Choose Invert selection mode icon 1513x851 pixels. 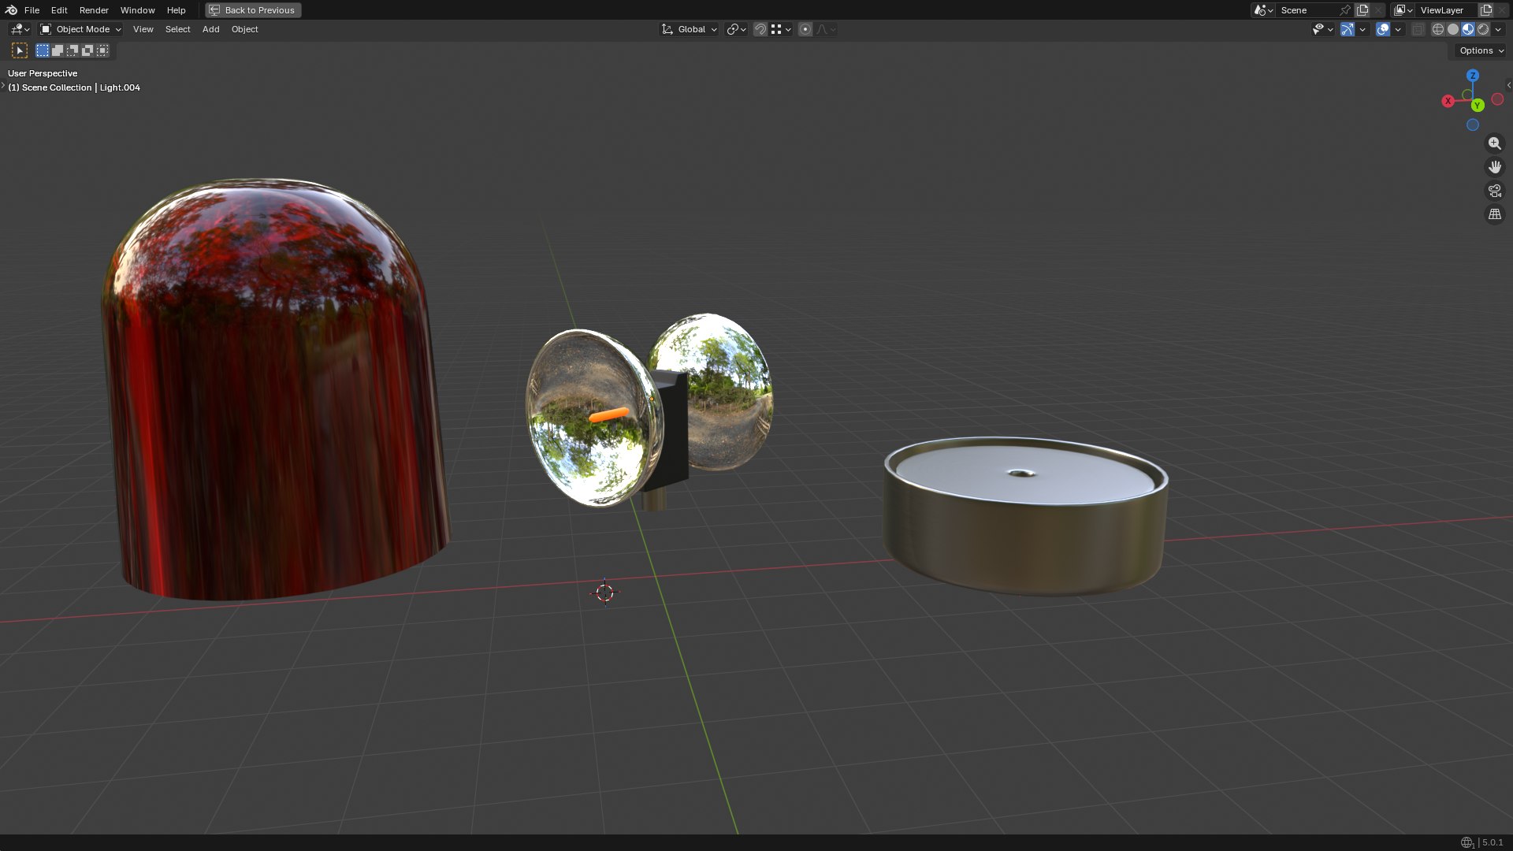[x=87, y=50]
